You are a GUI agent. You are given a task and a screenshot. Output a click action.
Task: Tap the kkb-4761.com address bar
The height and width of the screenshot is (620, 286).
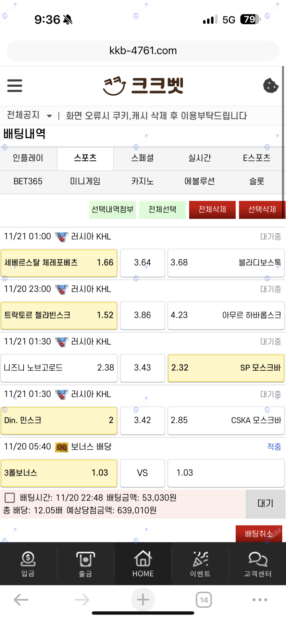pyautogui.click(x=143, y=51)
